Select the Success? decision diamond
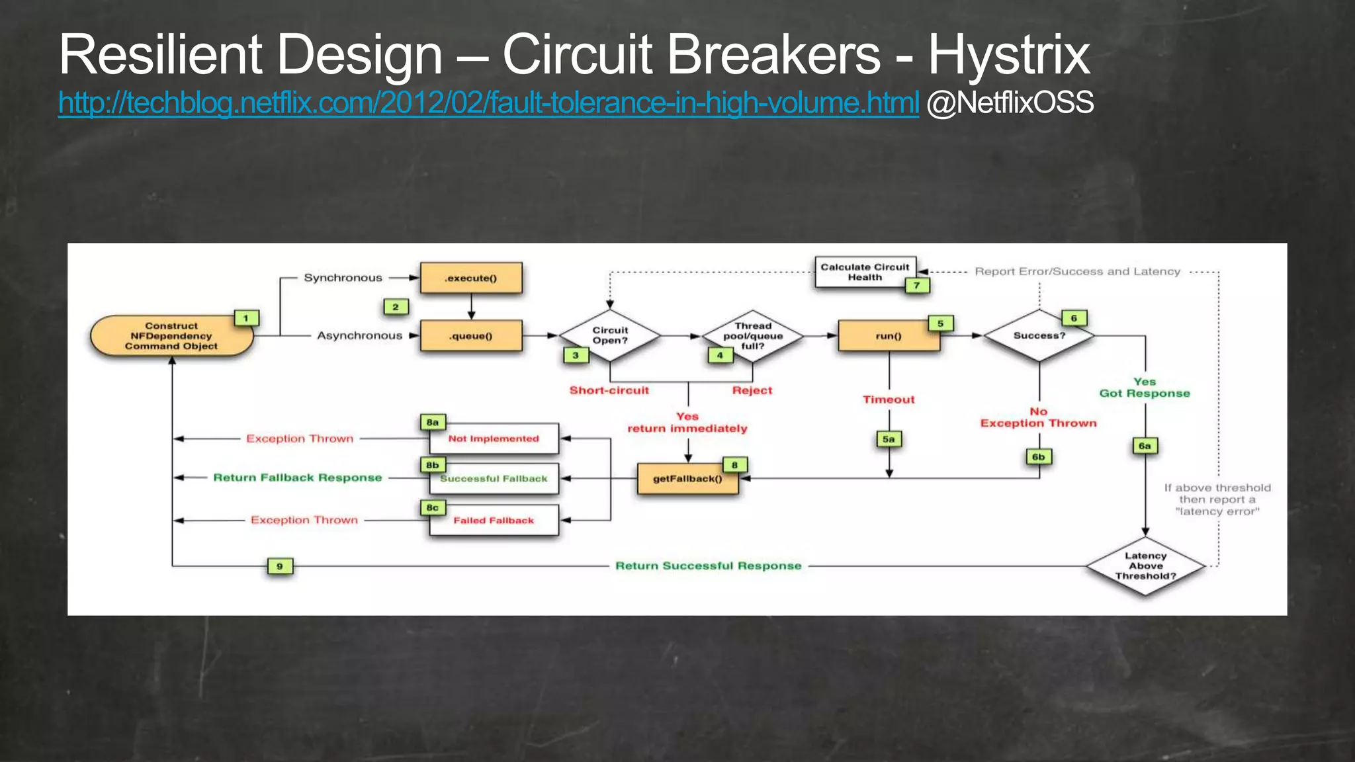This screenshot has height=762, width=1355. [x=1039, y=336]
